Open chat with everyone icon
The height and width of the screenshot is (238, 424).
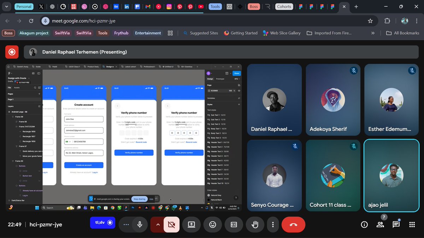[396, 224]
